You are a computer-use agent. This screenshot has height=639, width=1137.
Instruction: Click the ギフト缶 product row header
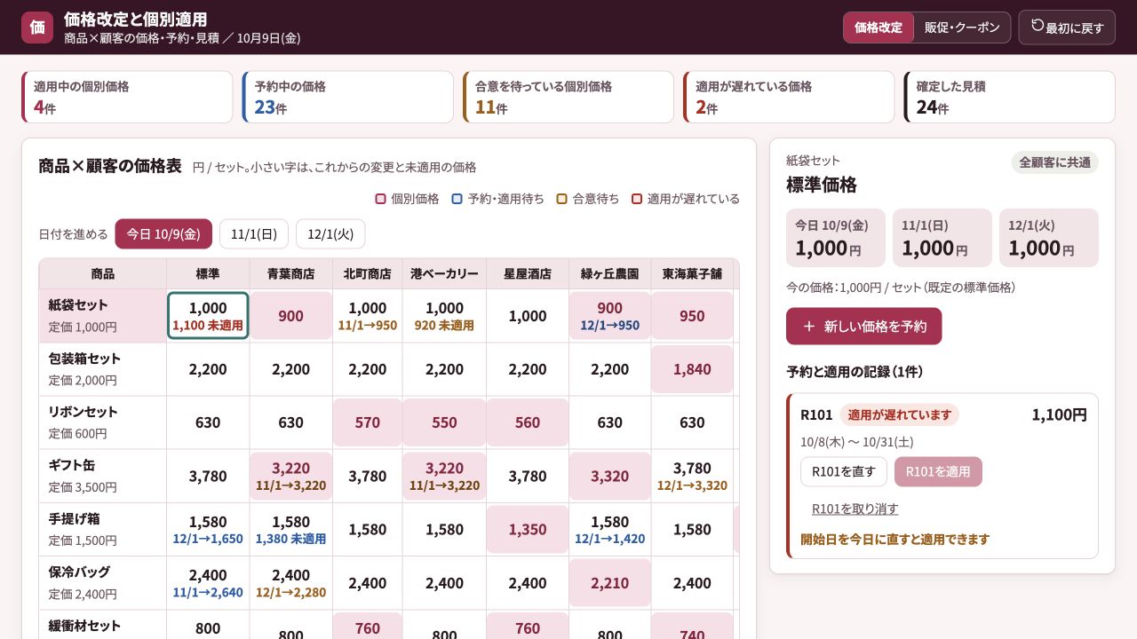coord(103,477)
